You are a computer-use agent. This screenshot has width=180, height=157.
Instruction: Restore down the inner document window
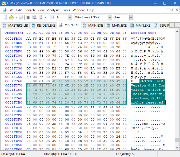(x=172, y=10)
